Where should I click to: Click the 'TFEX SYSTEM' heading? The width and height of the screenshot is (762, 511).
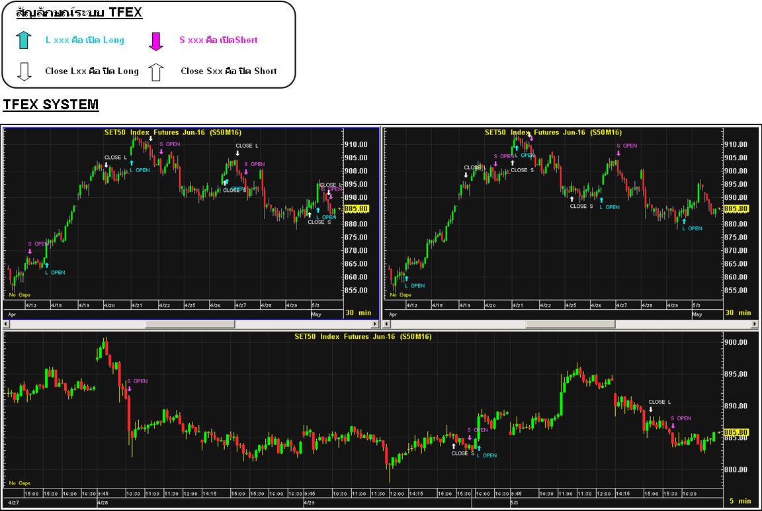51,105
